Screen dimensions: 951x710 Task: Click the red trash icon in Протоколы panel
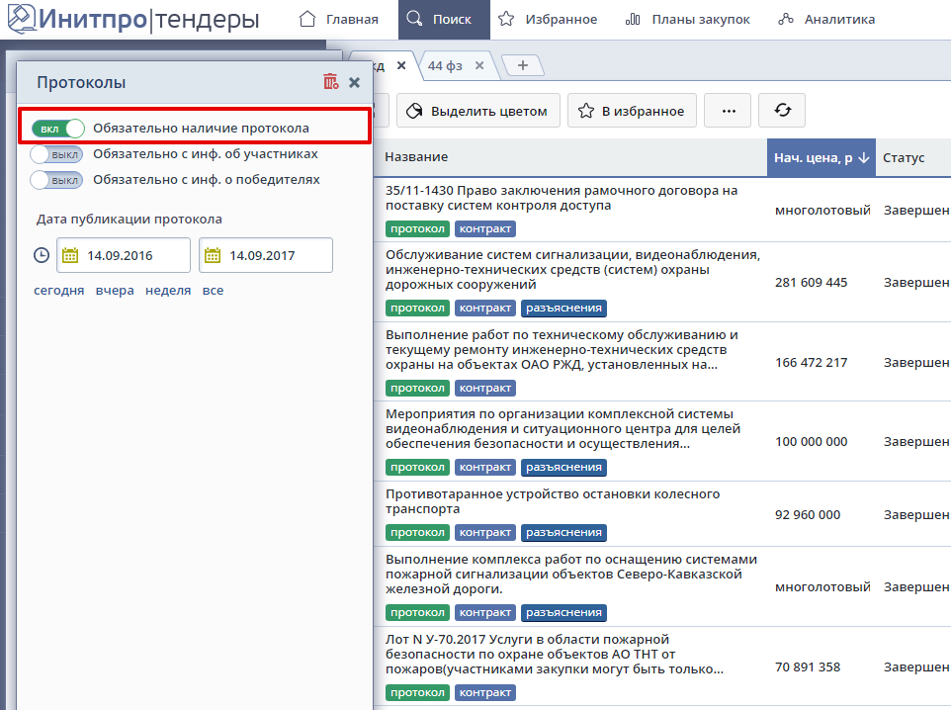330,82
